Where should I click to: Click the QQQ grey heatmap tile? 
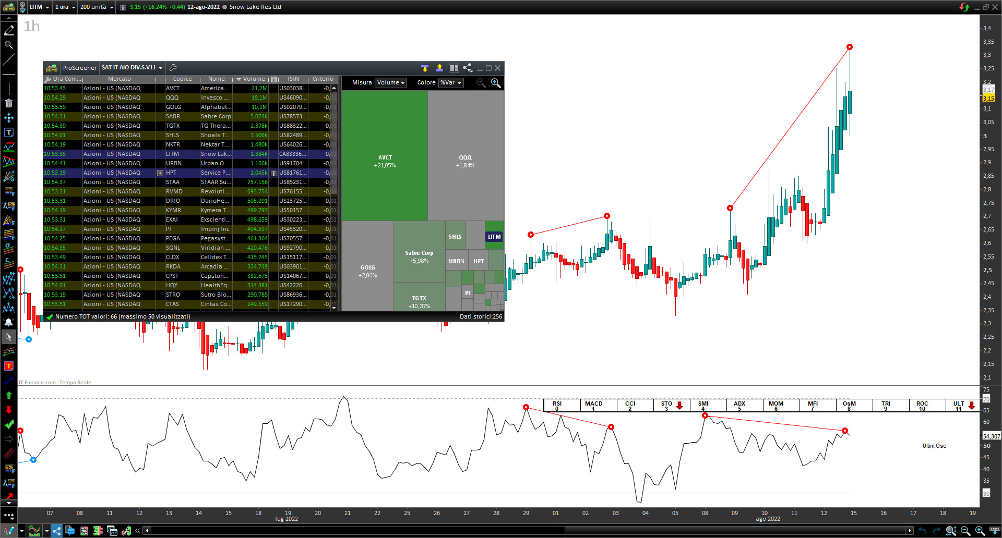(466, 156)
